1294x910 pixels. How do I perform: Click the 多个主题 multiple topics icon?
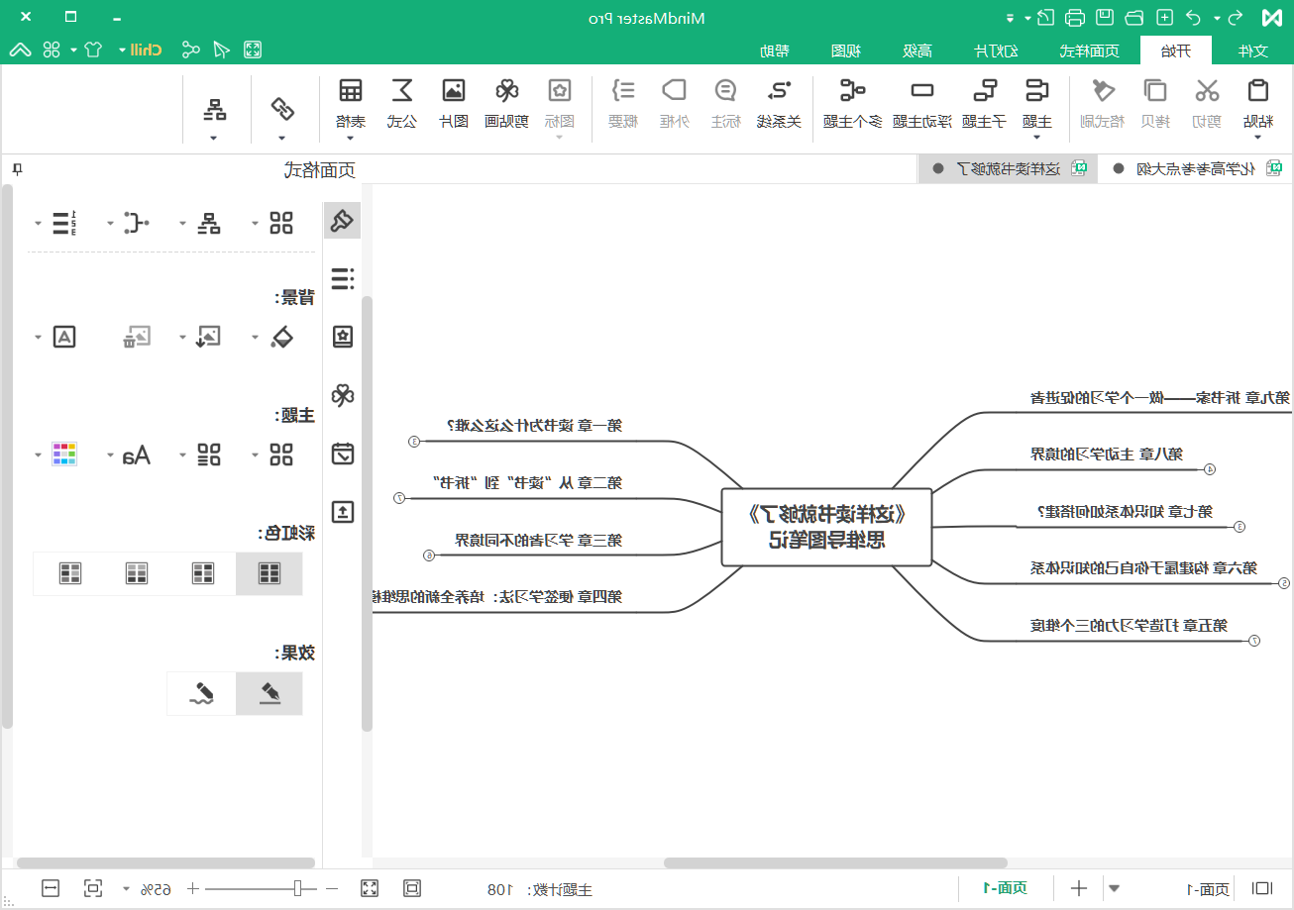852,91
